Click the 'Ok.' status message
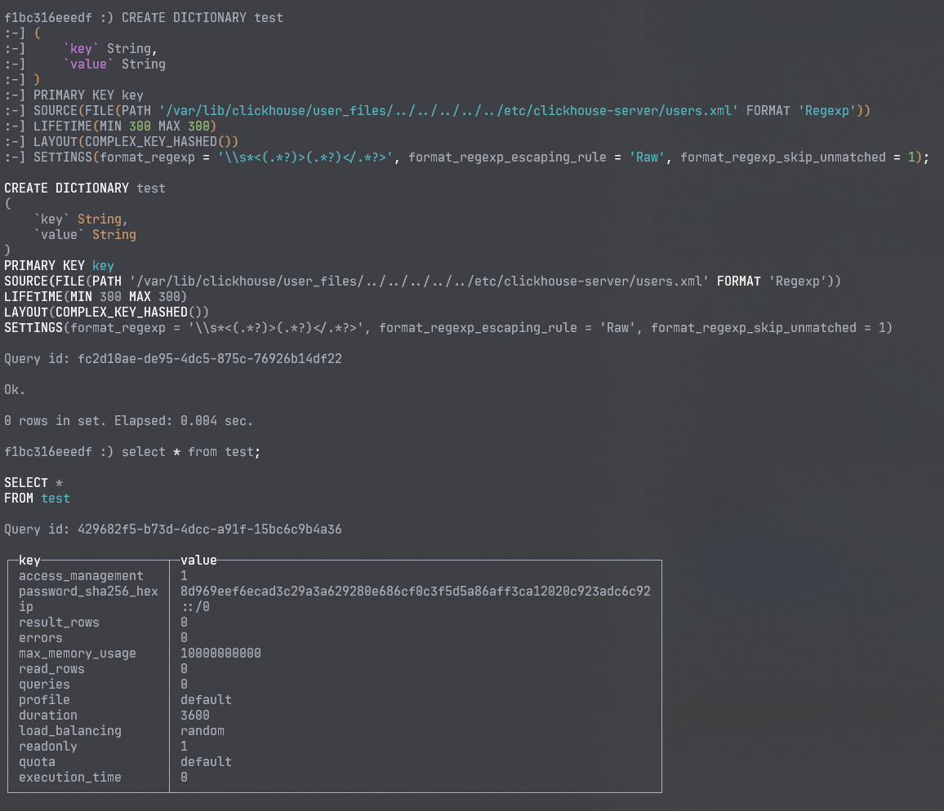This screenshot has height=811, width=944. pyautogui.click(x=15, y=390)
